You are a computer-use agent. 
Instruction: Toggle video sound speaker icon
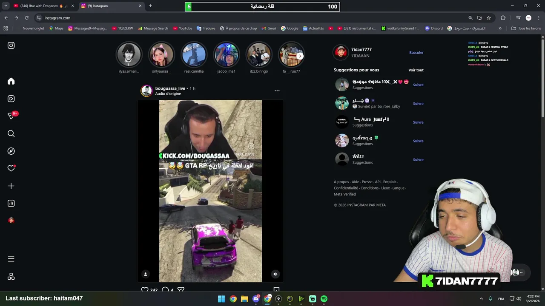click(275, 274)
